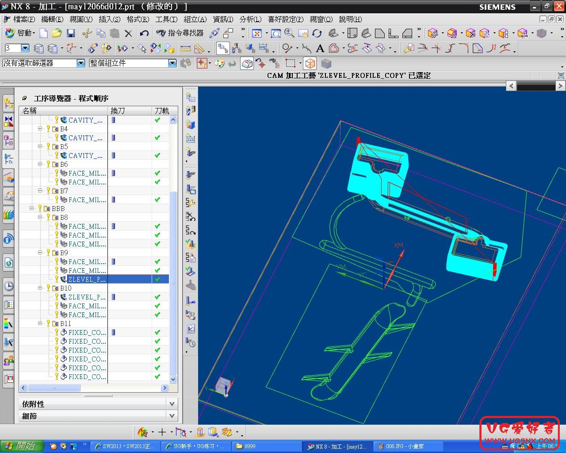
Task: Click Create Program icon in vertical toolbar
Action: pos(191,96)
